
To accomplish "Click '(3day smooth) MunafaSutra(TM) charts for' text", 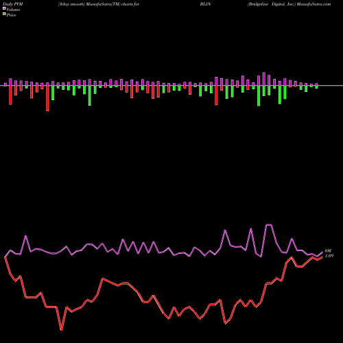I will [99, 4].
